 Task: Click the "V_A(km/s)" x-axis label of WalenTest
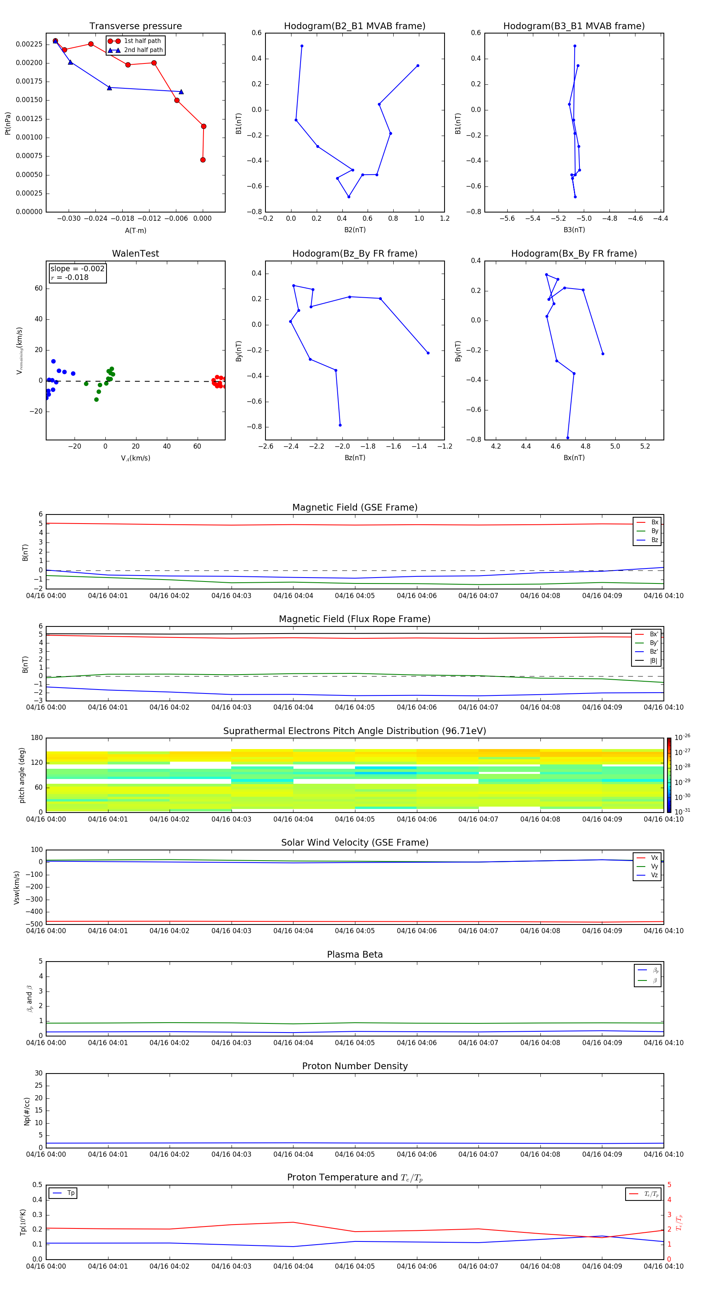coord(135,458)
